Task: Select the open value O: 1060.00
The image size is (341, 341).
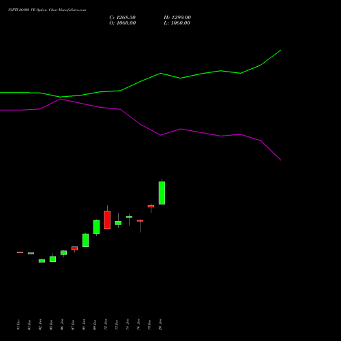Action: (123, 23)
